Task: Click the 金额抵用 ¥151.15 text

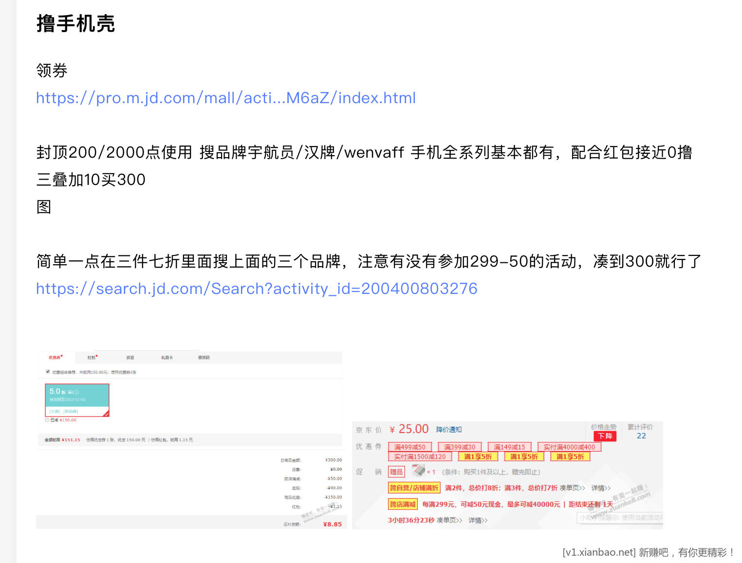Action: [62, 440]
